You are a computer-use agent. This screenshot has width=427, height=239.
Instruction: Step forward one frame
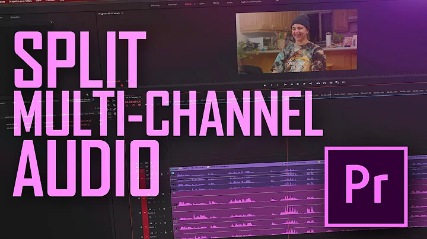tap(304, 83)
